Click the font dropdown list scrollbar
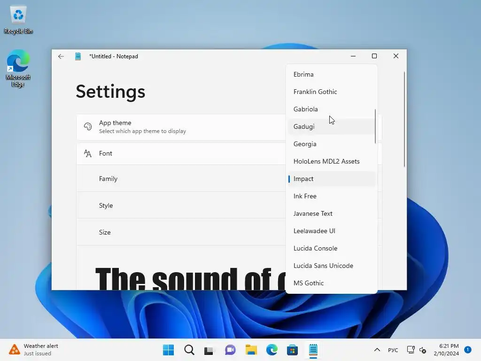The image size is (481, 361). click(375, 126)
